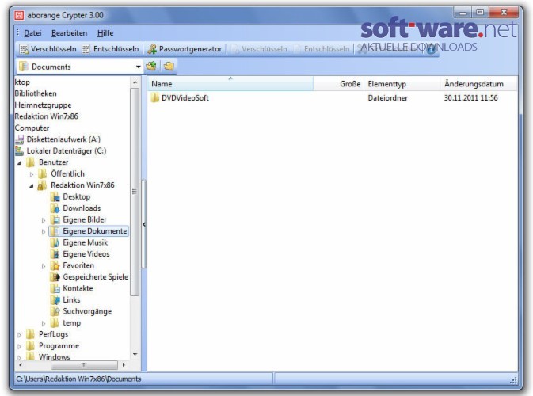Screen dimensions: 533x396
Task: Click the Eigene Videos folder icon
Action: 55,254
